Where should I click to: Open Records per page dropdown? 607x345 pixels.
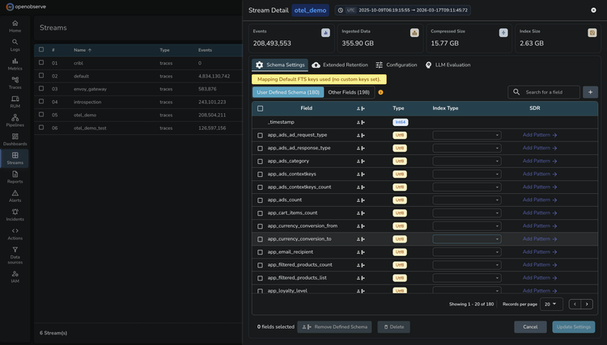point(551,304)
